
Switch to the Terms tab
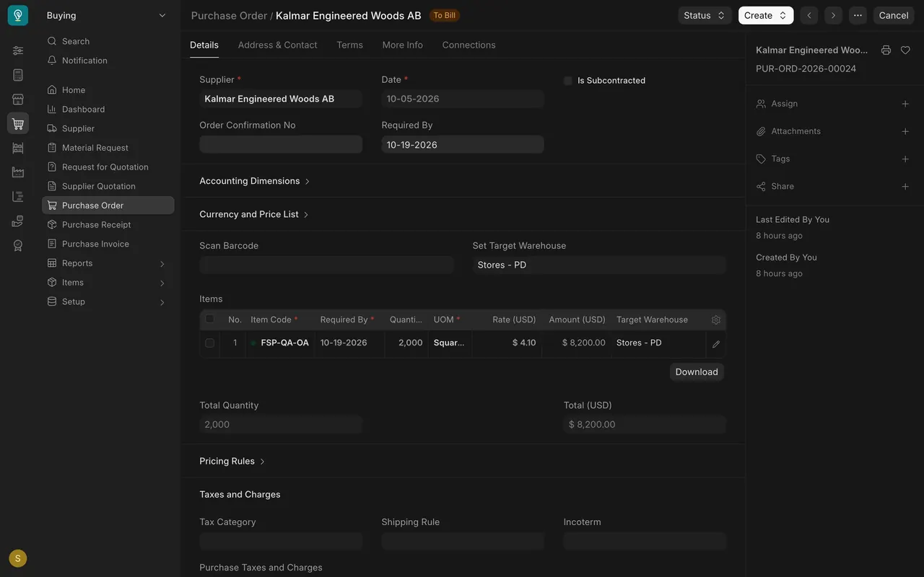(x=349, y=45)
